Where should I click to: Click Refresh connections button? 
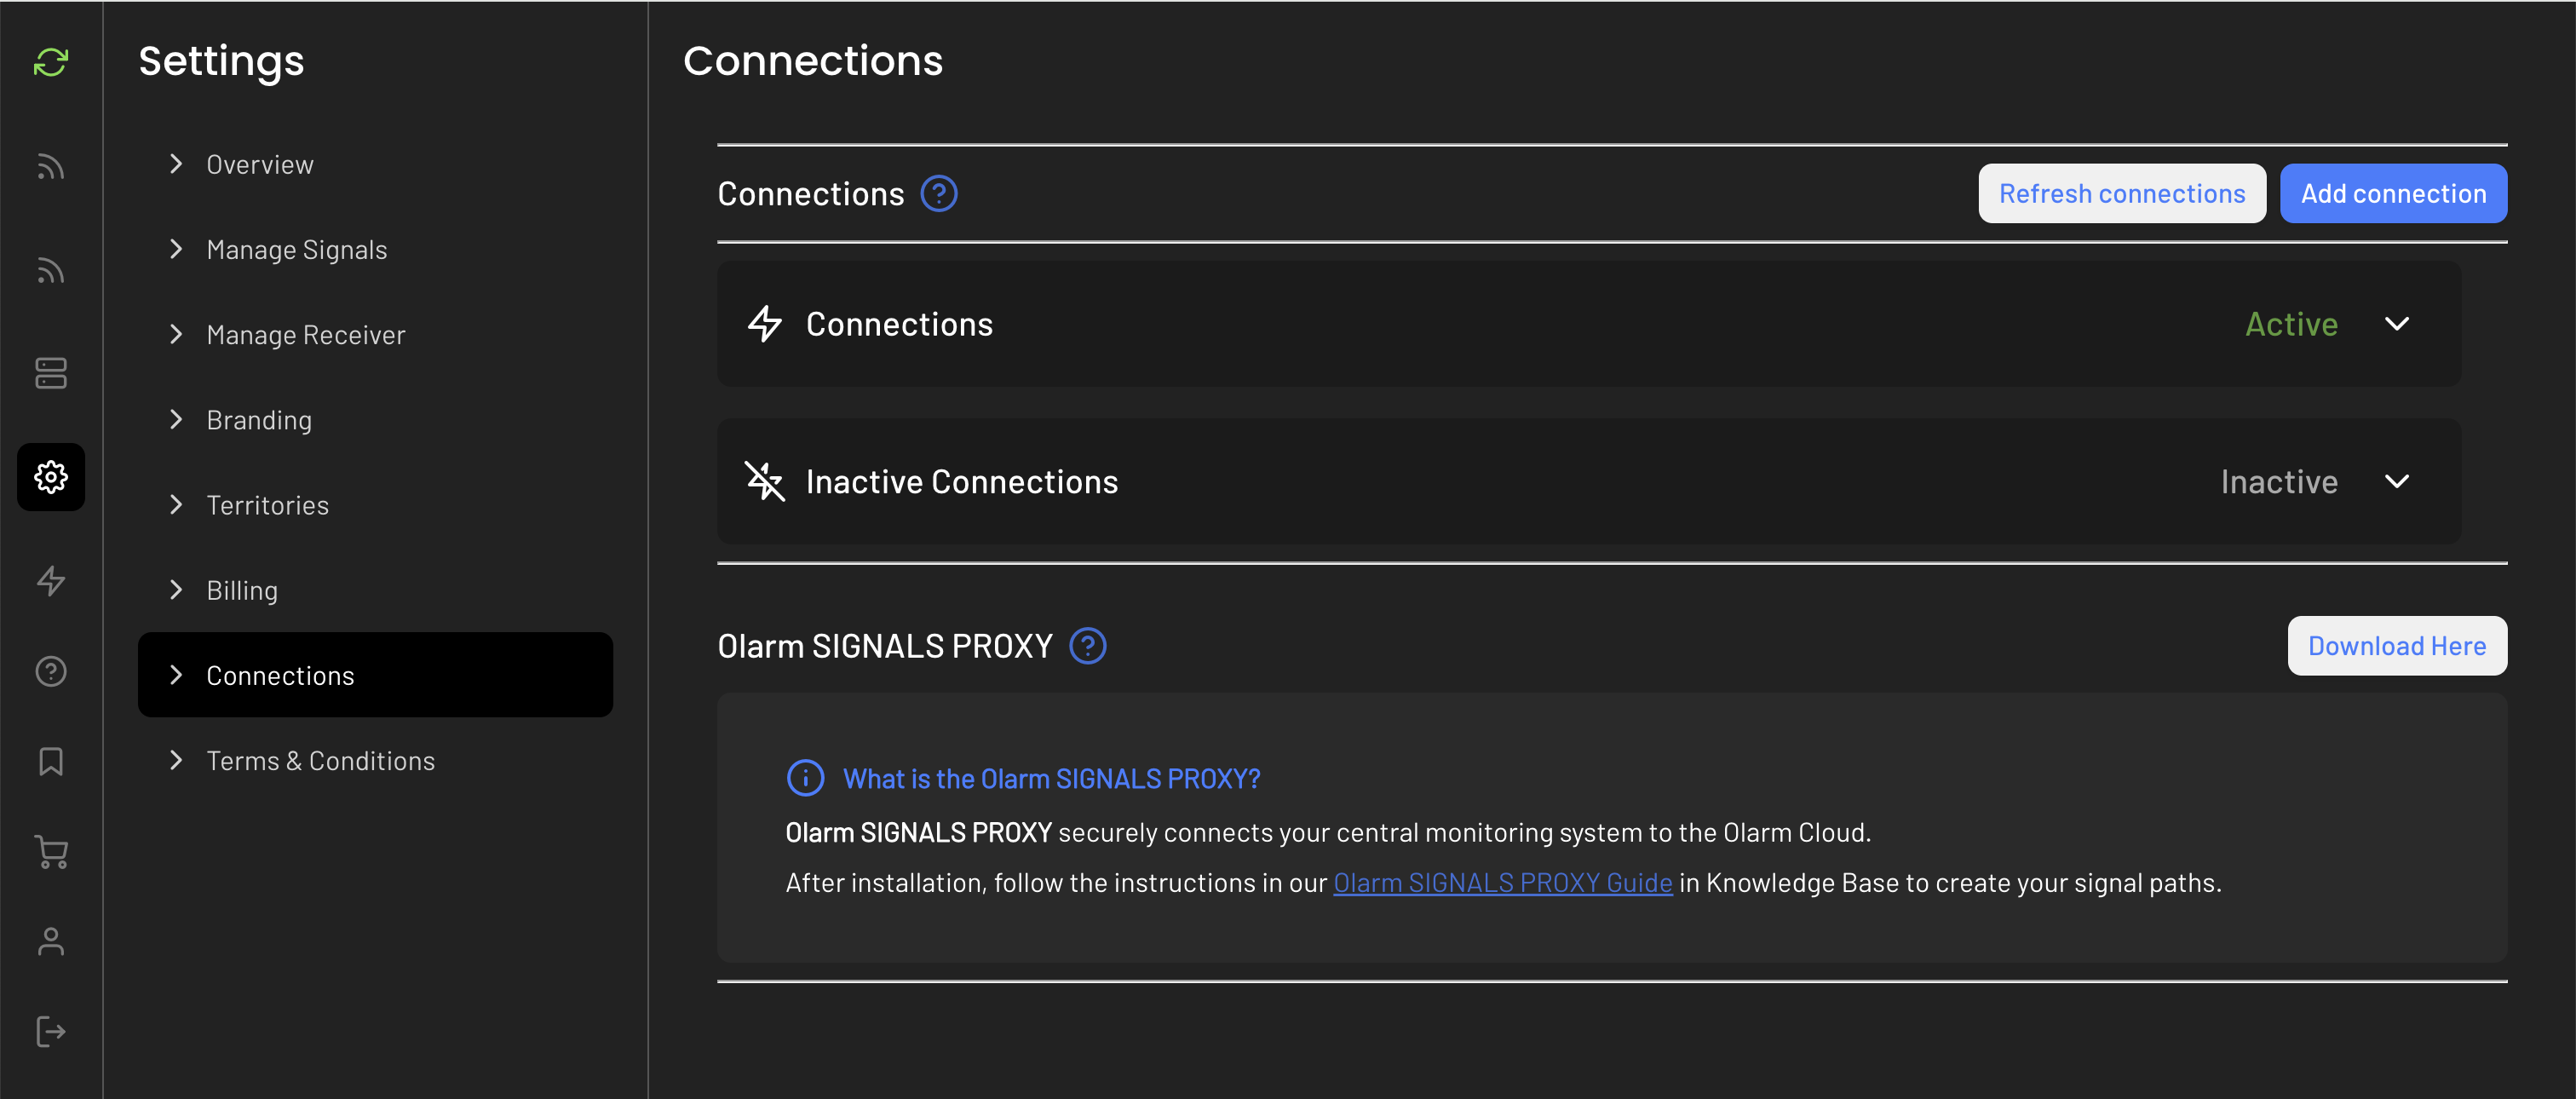tap(2122, 194)
